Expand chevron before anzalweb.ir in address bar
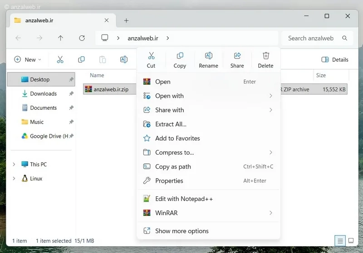Screen dimensions: 363x253 pyautogui.click(x=118, y=38)
